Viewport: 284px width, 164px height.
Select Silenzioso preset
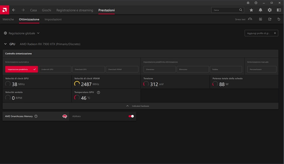point(160,69)
